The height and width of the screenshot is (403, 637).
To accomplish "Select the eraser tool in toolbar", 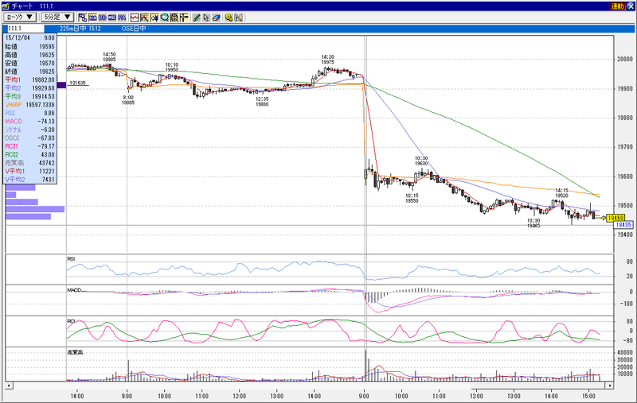I will pyautogui.click(x=217, y=17).
